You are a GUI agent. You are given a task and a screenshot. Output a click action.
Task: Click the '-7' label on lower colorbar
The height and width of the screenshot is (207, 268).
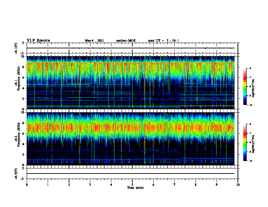[x=250, y=133]
